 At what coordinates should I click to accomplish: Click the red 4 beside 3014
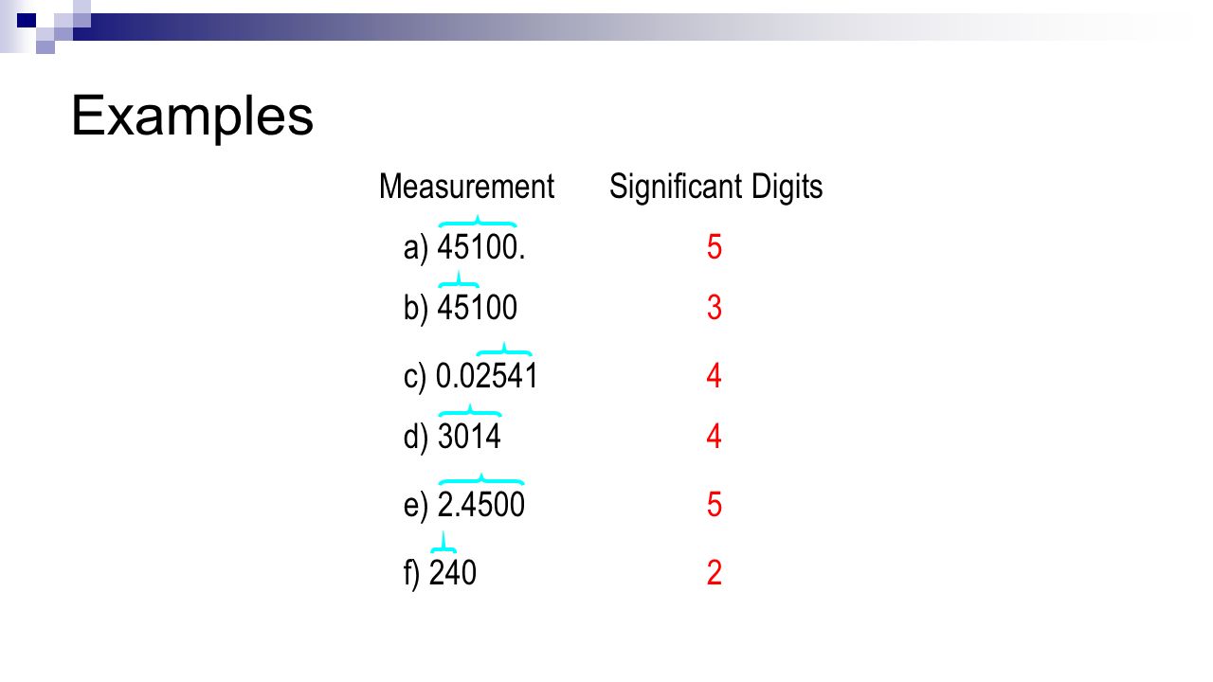(x=715, y=437)
